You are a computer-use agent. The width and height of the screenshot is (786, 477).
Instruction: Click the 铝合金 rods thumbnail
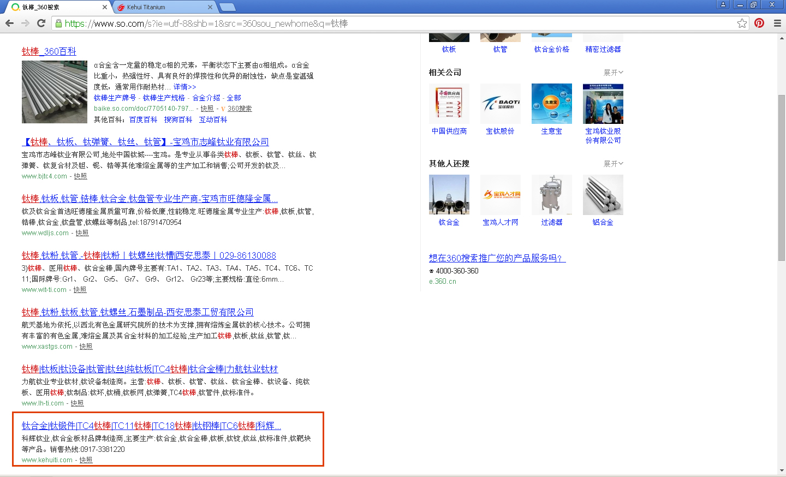pyautogui.click(x=603, y=195)
